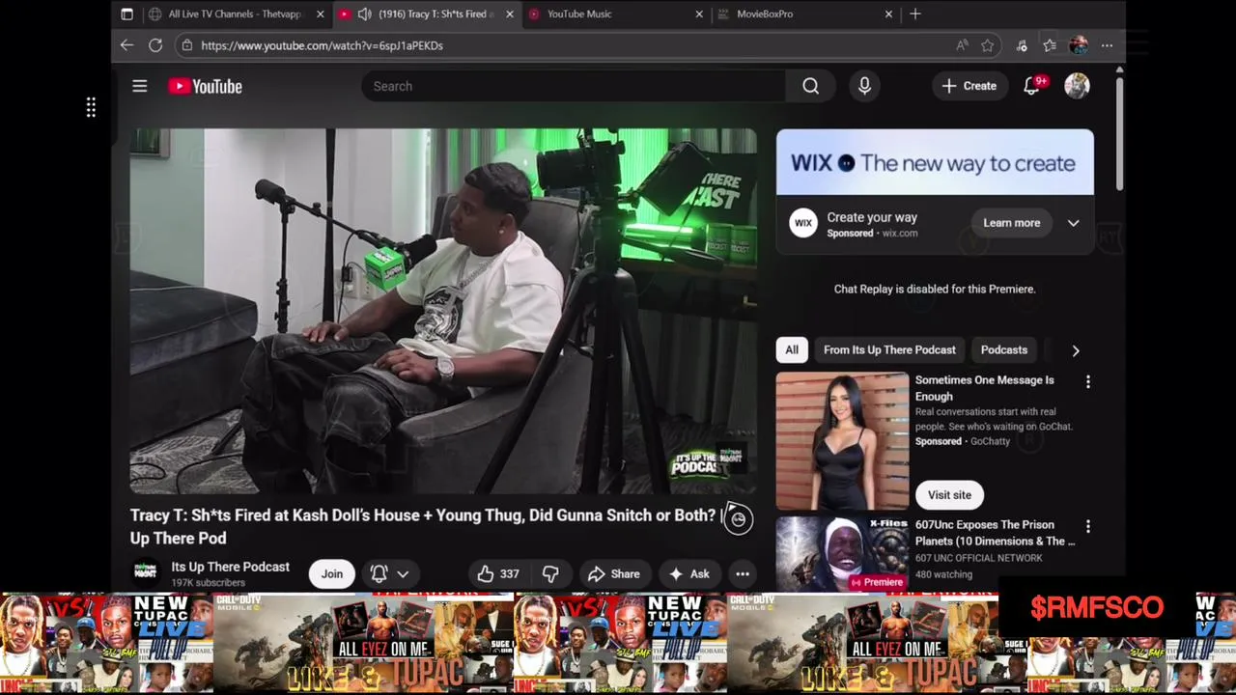Select From Its Up There Podcast chip
This screenshot has width=1236, height=695.
click(889, 350)
